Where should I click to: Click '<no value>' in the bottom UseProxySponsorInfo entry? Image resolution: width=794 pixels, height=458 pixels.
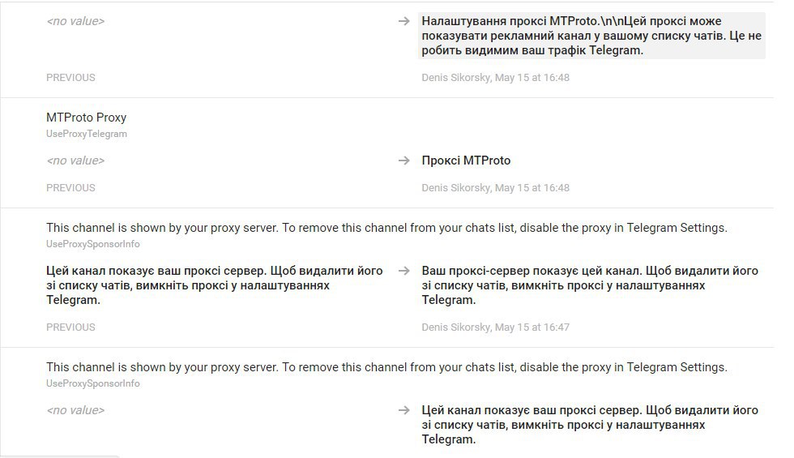click(x=75, y=410)
